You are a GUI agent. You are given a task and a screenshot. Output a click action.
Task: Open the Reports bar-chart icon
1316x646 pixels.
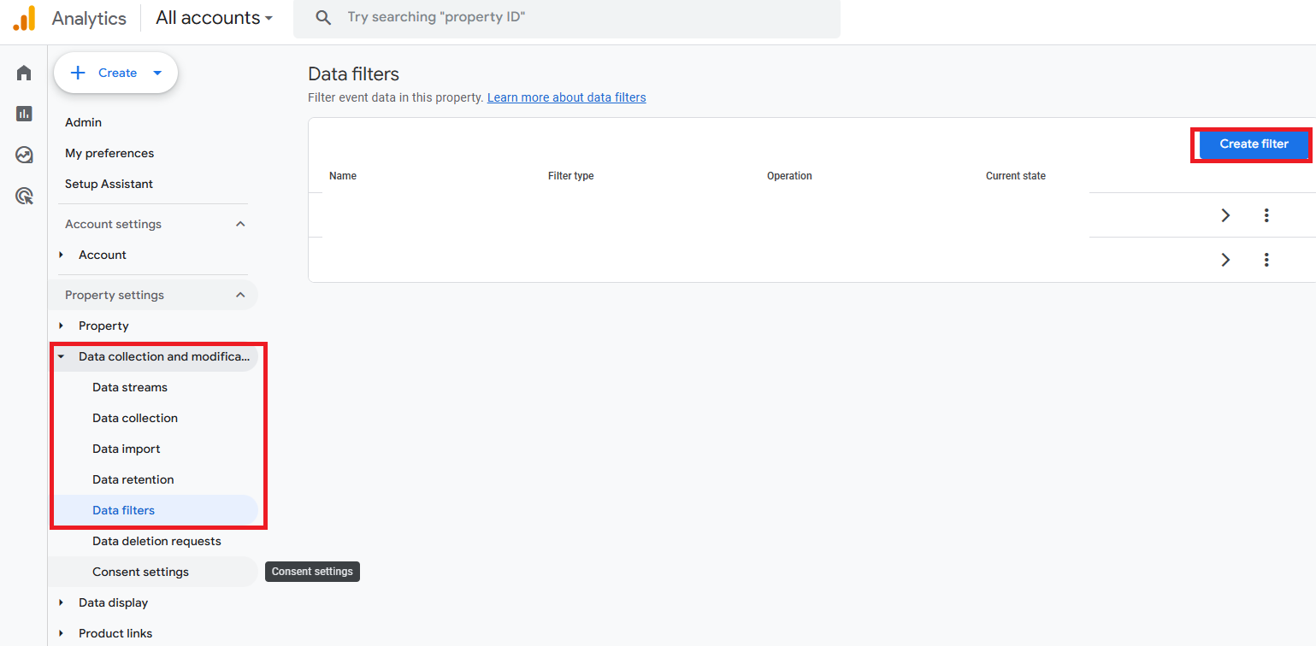[x=24, y=114]
